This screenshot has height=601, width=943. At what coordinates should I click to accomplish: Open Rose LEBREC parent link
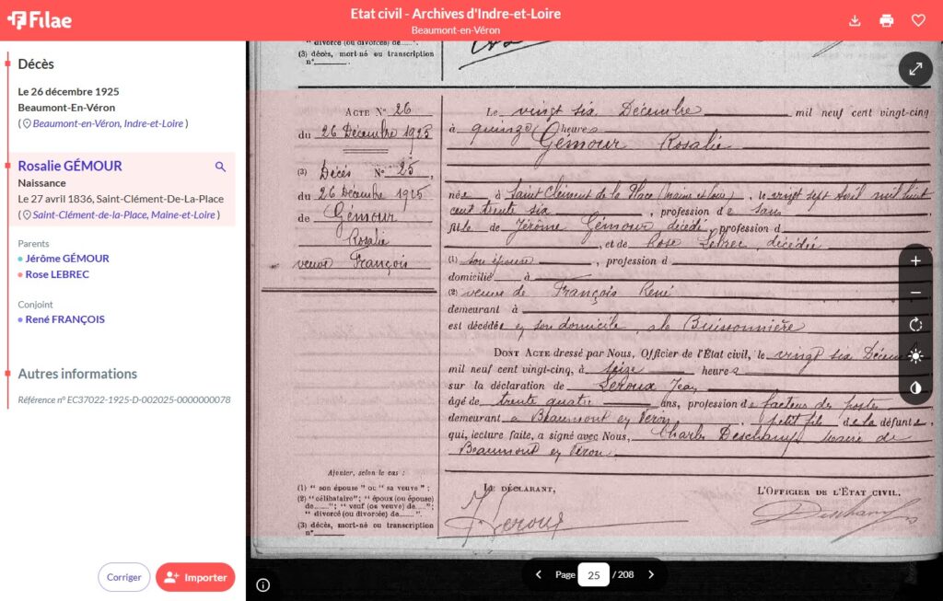tap(57, 274)
